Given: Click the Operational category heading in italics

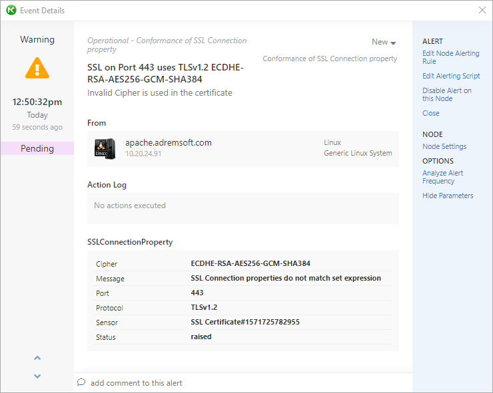Looking at the screenshot, I should click(x=167, y=45).
